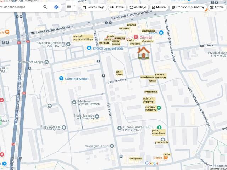
Task: Click the Tatrzańska street name near Studio Masażu
Action: 110,110
